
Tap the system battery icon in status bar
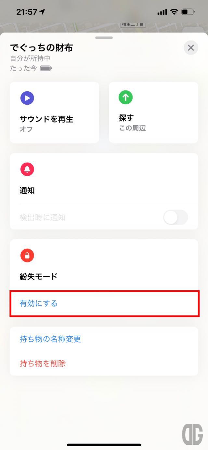(188, 12)
